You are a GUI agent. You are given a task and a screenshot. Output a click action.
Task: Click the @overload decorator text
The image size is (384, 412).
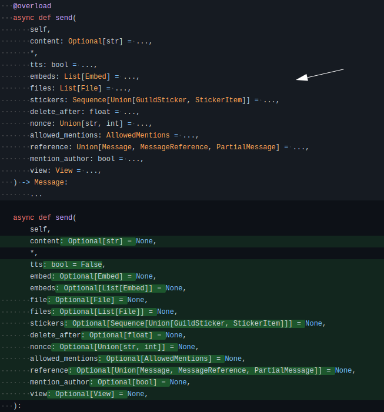pos(32,6)
